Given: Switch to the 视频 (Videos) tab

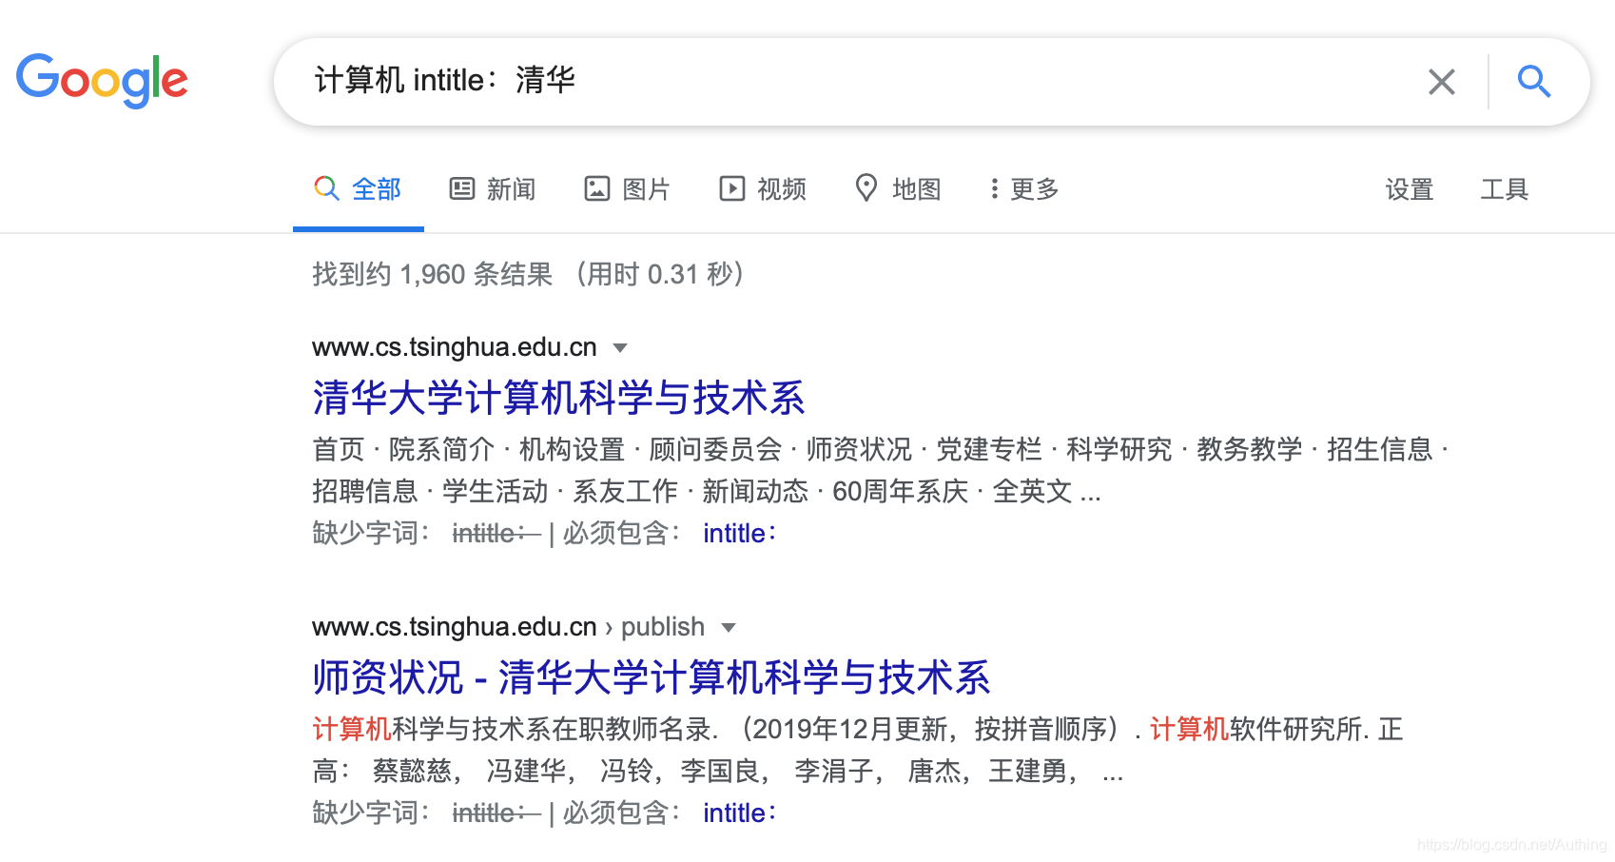Looking at the screenshot, I should tap(763, 189).
